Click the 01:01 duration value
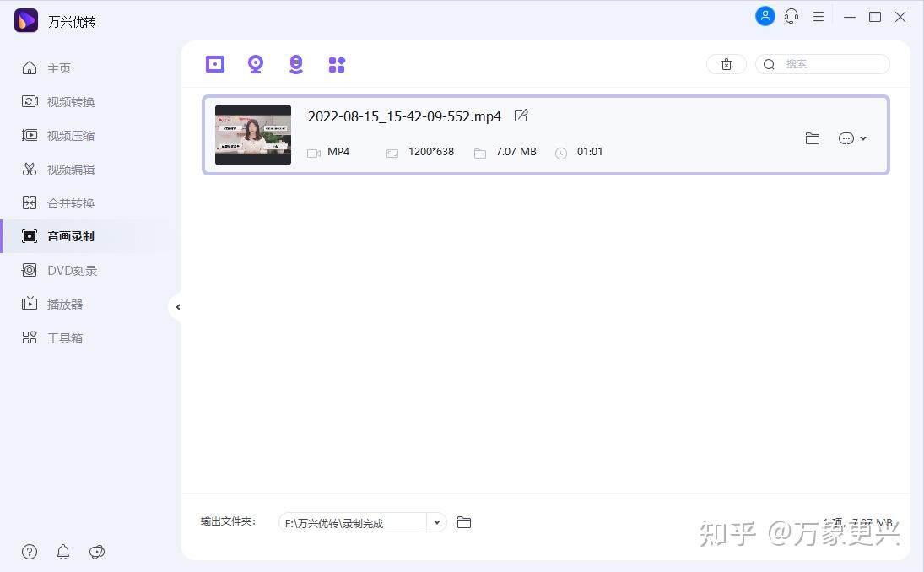The height and width of the screenshot is (572, 924). (589, 151)
